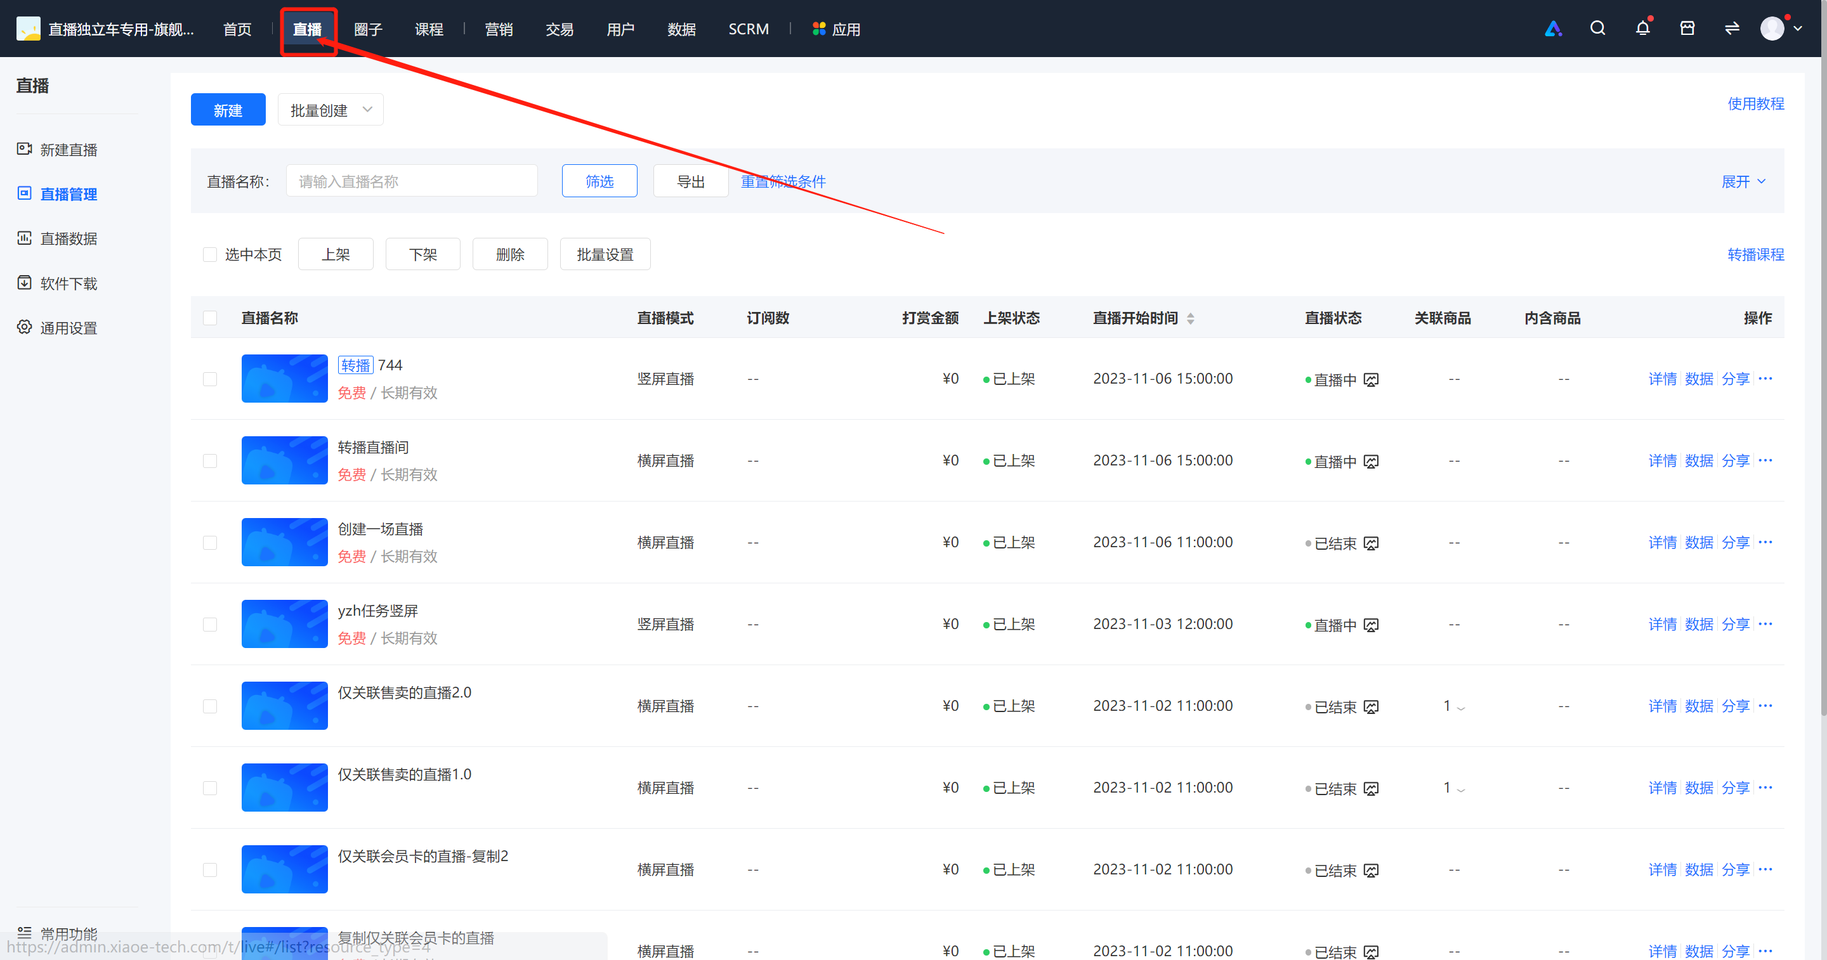
Task: Click the 软件下载 download icon in sidebar
Action: 24,282
